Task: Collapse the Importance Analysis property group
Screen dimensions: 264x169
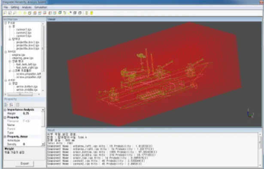Action: tap(5, 110)
